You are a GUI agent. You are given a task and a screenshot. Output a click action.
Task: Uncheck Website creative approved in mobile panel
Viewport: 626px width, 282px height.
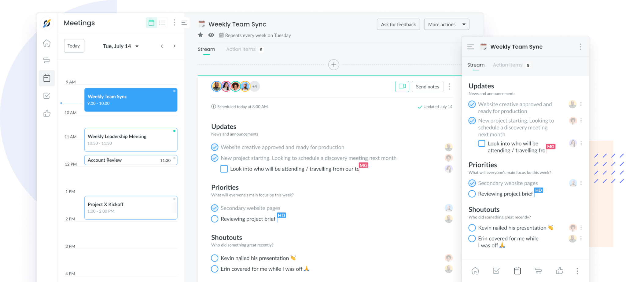pyautogui.click(x=472, y=104)
